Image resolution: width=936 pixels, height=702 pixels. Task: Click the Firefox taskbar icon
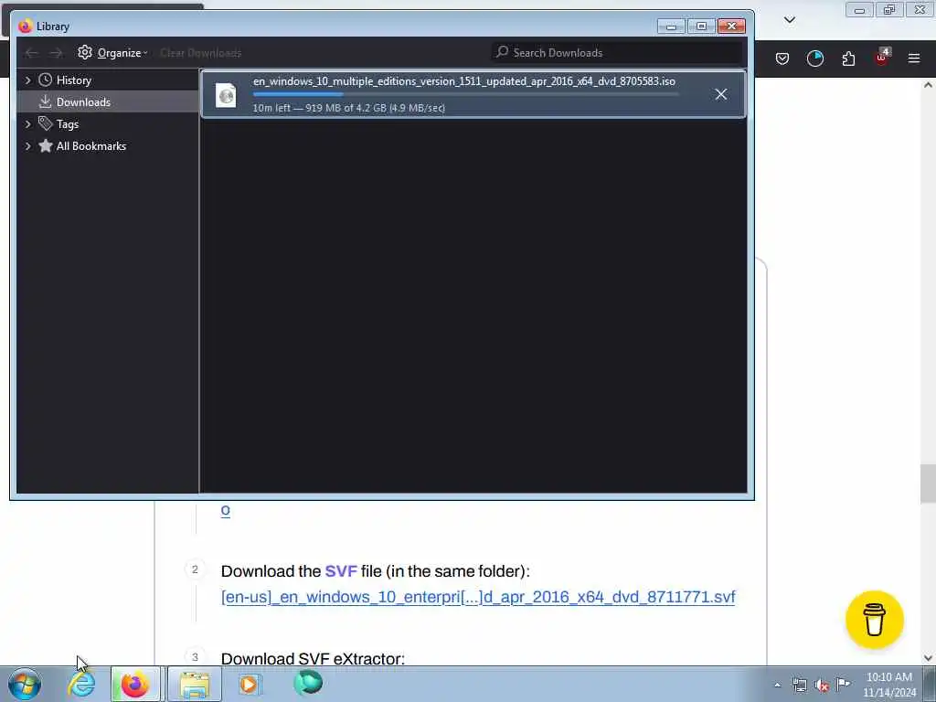pos(135,684)
